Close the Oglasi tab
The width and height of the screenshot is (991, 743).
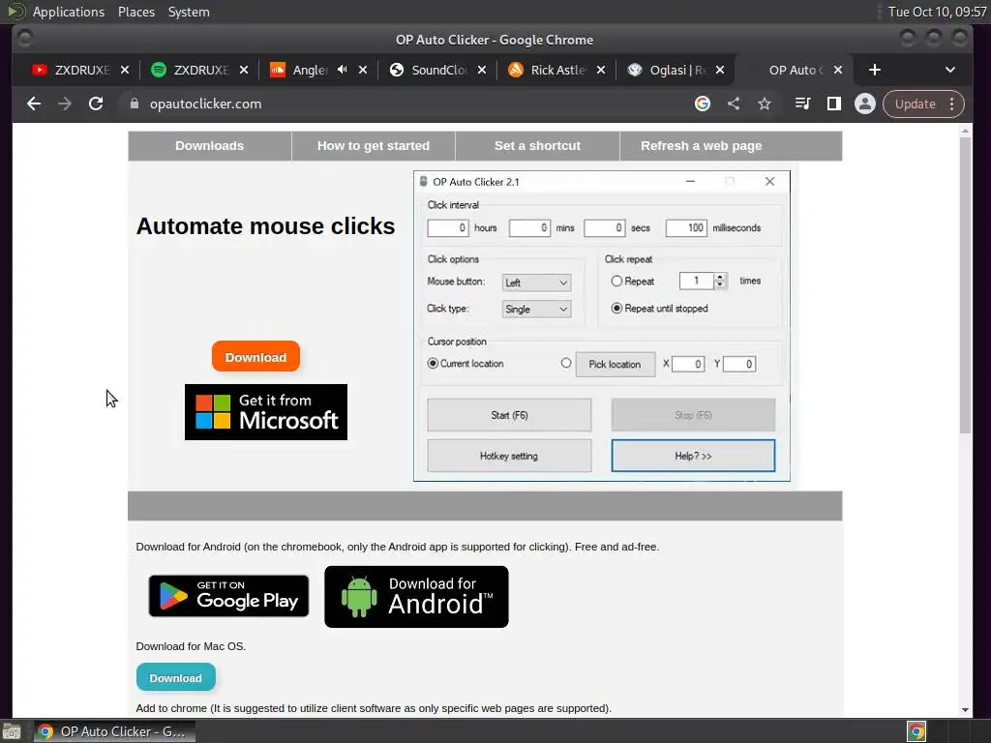point(719,70)
